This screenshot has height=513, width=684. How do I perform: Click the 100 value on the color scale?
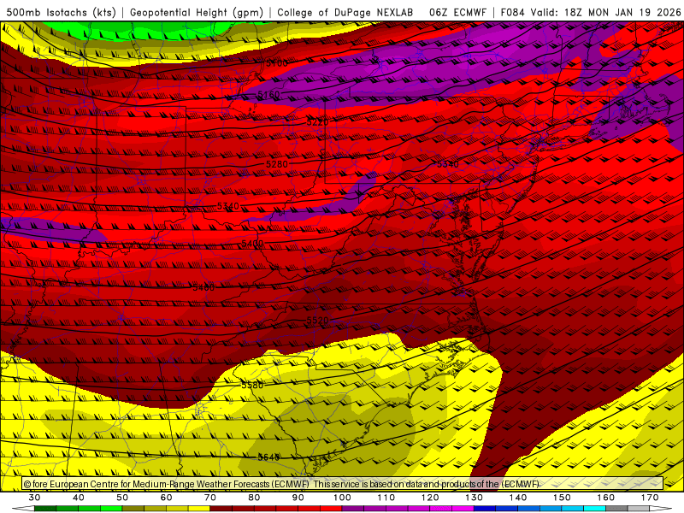tap(343, 498)
